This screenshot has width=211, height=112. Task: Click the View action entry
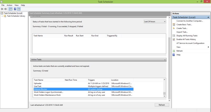coord(179,47)
